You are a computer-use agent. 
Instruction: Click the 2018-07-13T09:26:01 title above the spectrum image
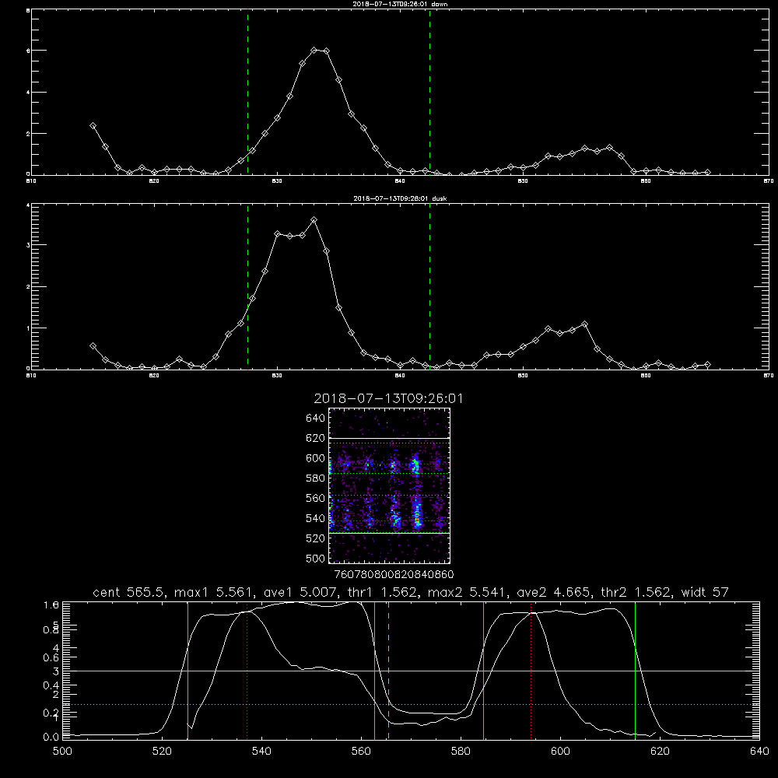click(388, 398)
